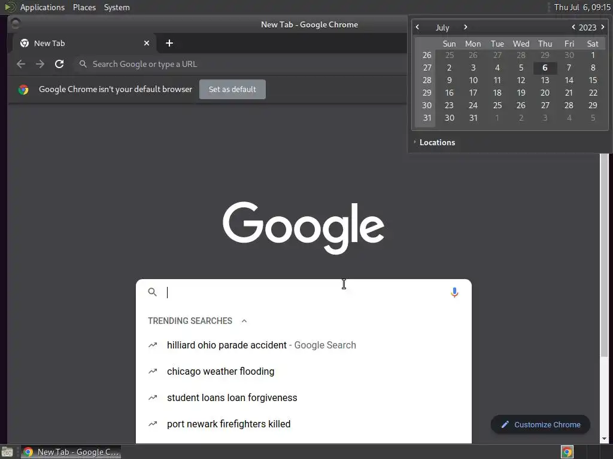Click the clock showing Thu Jul 6, 09:15
Screen dimensions: 613x459
[582, 7]
